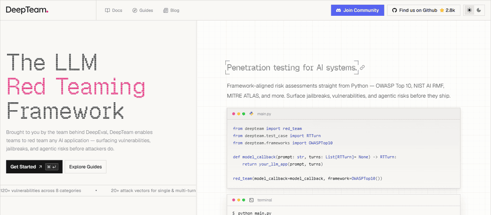491x215 pixels.
Task: Click "120+ vulnerabilities across 8 categories" text
Action: click(x=41, y=190)
